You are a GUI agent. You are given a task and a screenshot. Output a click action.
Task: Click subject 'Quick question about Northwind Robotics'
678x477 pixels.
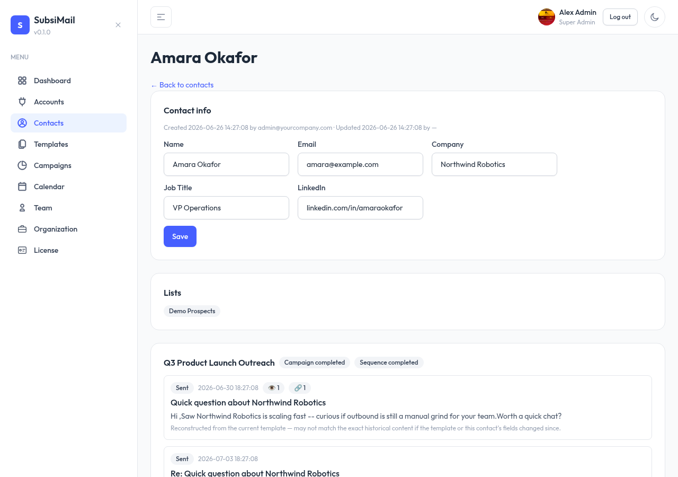pyautogui.click(x=248, y=402)
